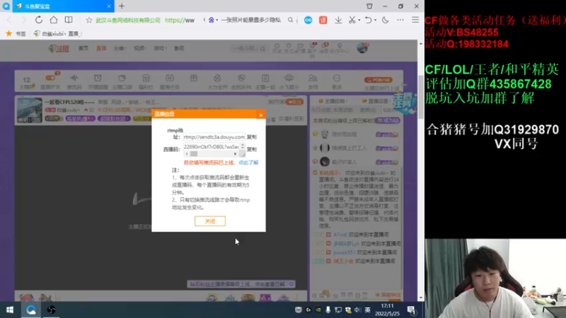Viewport: 566px width, 318px height.
Task: Open OBS Studio from the taskbar
Action: coord(51,310)
